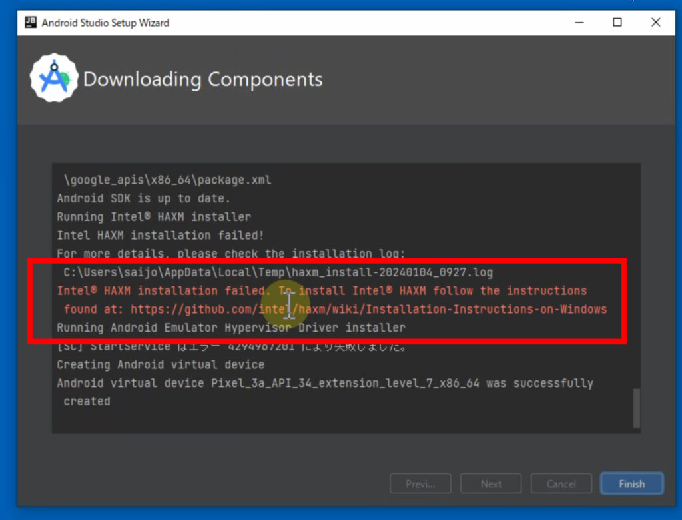Click the JetBrains icon in the title bar
The height and width of the screenshot is (520, 682).
coord(31,23)
